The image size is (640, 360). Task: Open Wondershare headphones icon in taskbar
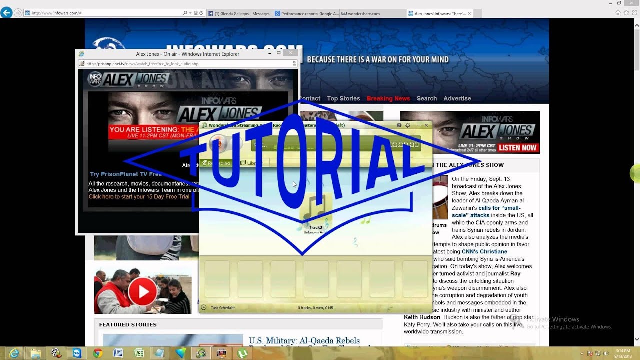(x=201, y=353)
